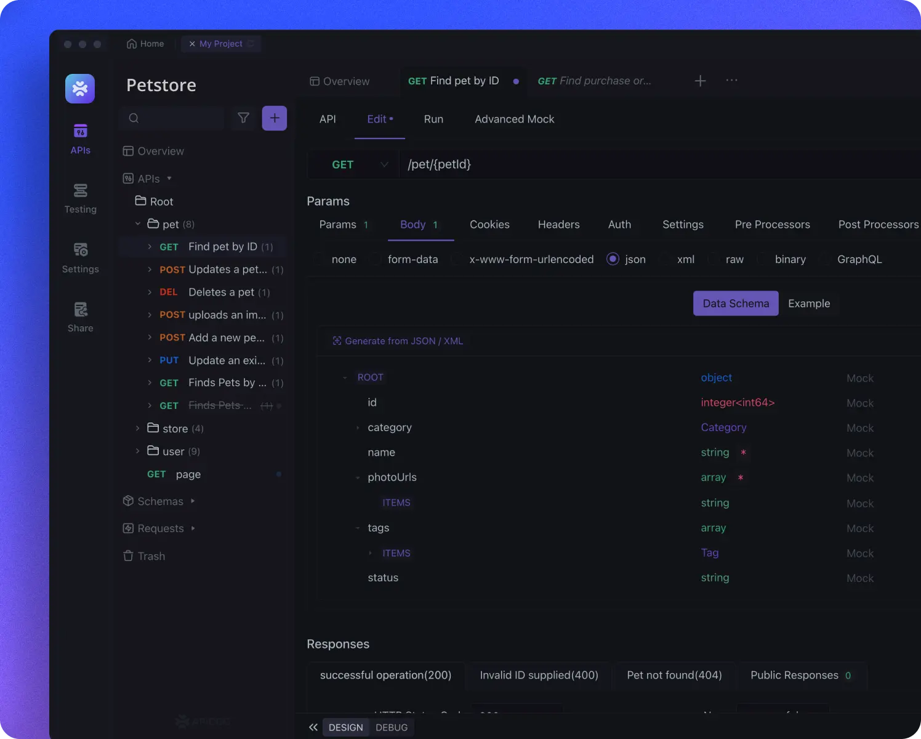Click the search magnifier field
This screenshot has width=921, height=739.
(172, 118)
